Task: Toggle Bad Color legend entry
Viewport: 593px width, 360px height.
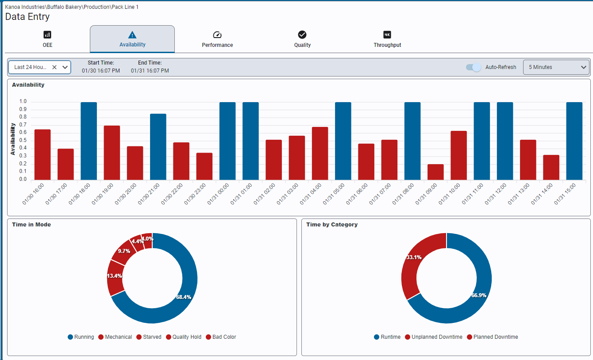Action: [x=221, y=337]
